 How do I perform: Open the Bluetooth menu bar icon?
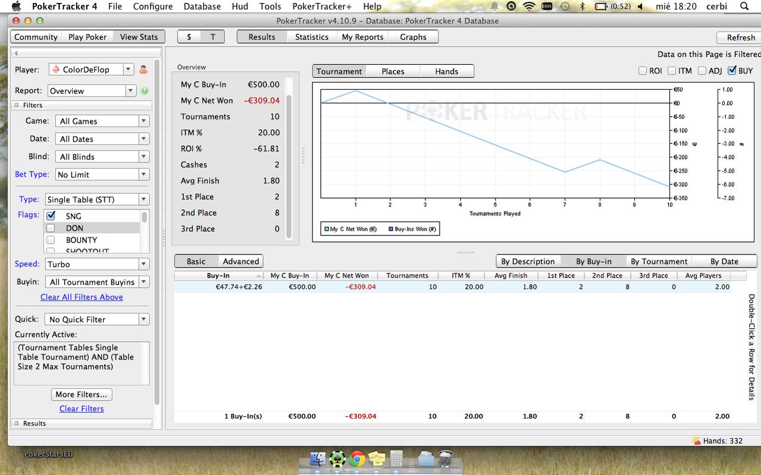pos(583,7)
